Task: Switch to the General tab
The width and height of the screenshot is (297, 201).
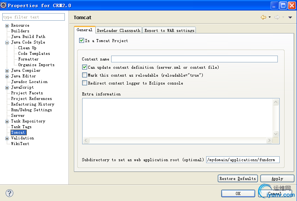Action: [x=84, y=30]
